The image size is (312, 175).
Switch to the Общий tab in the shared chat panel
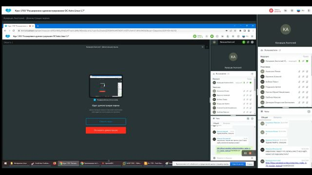tap(215, 123)
